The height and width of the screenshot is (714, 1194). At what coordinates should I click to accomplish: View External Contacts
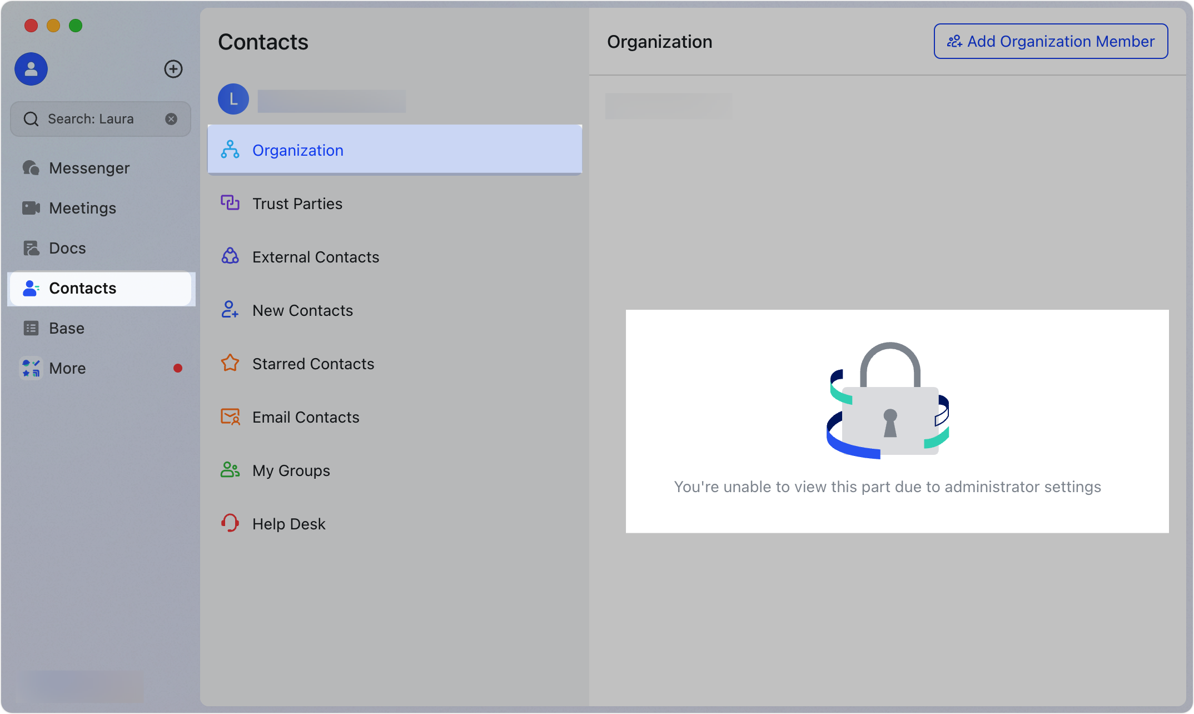(x=315, y=256)
